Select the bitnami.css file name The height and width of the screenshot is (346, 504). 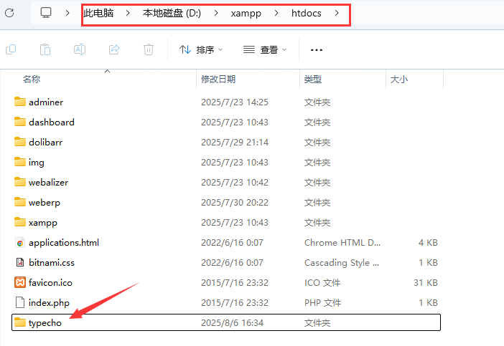pos(52,262)
